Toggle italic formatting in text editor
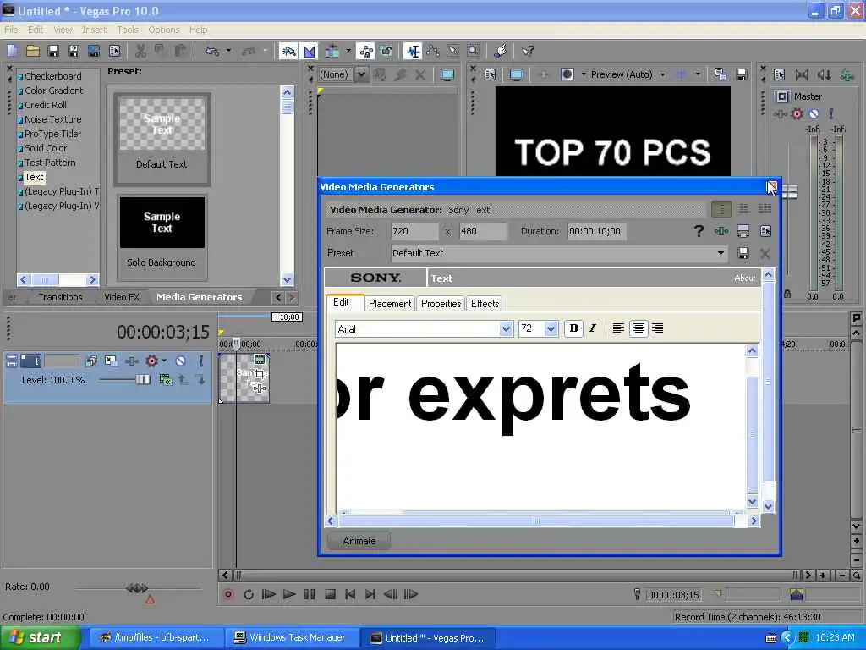The image size is (866, 650). [593, 328]
